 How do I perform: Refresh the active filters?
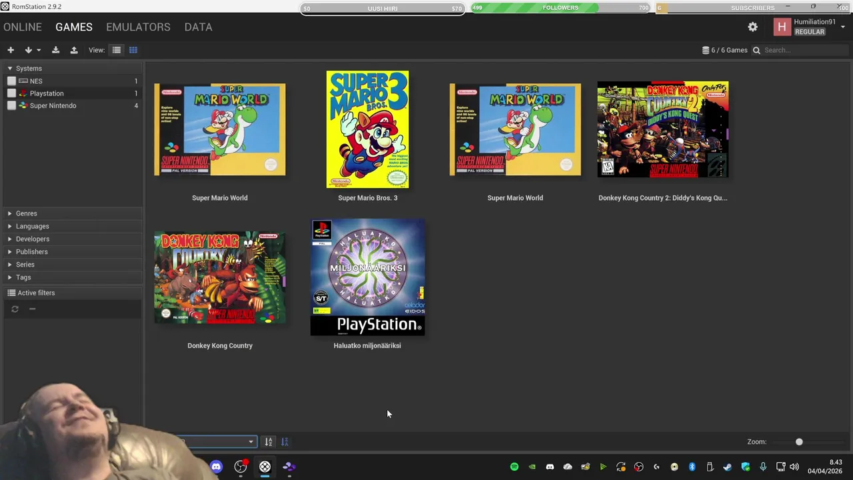[x=15, y=309]
